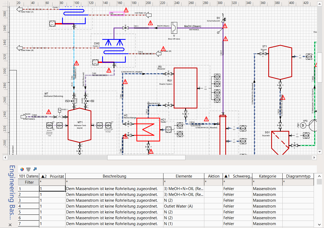
Task: Click the gray filter funnel icon
Action: (28, 169)
